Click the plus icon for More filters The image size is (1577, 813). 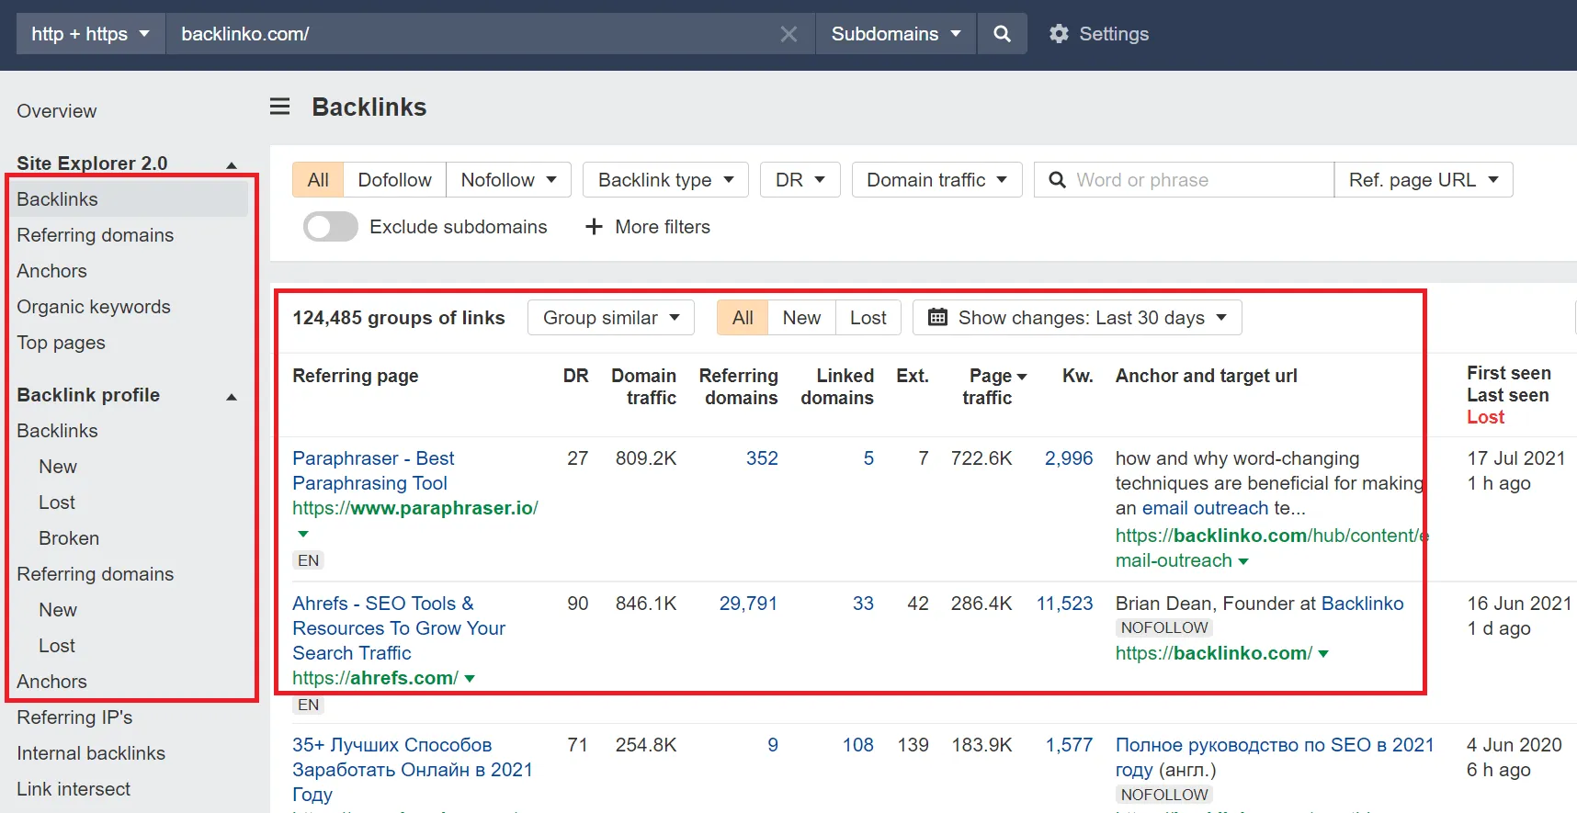[x=594, y=227]
